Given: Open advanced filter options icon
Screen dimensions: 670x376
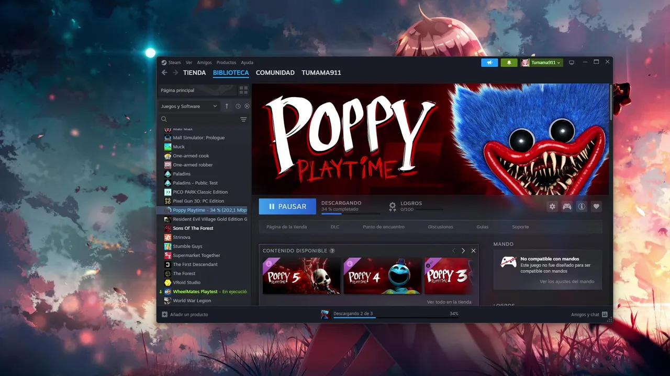Looking at the screenshot, I should [x=243, y=120].
